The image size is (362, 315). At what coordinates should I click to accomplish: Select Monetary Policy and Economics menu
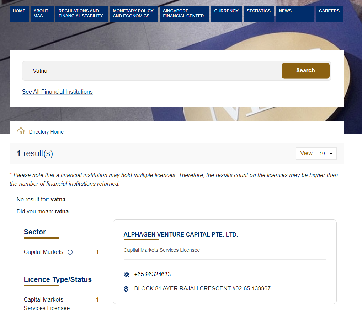tap(134, 14)
